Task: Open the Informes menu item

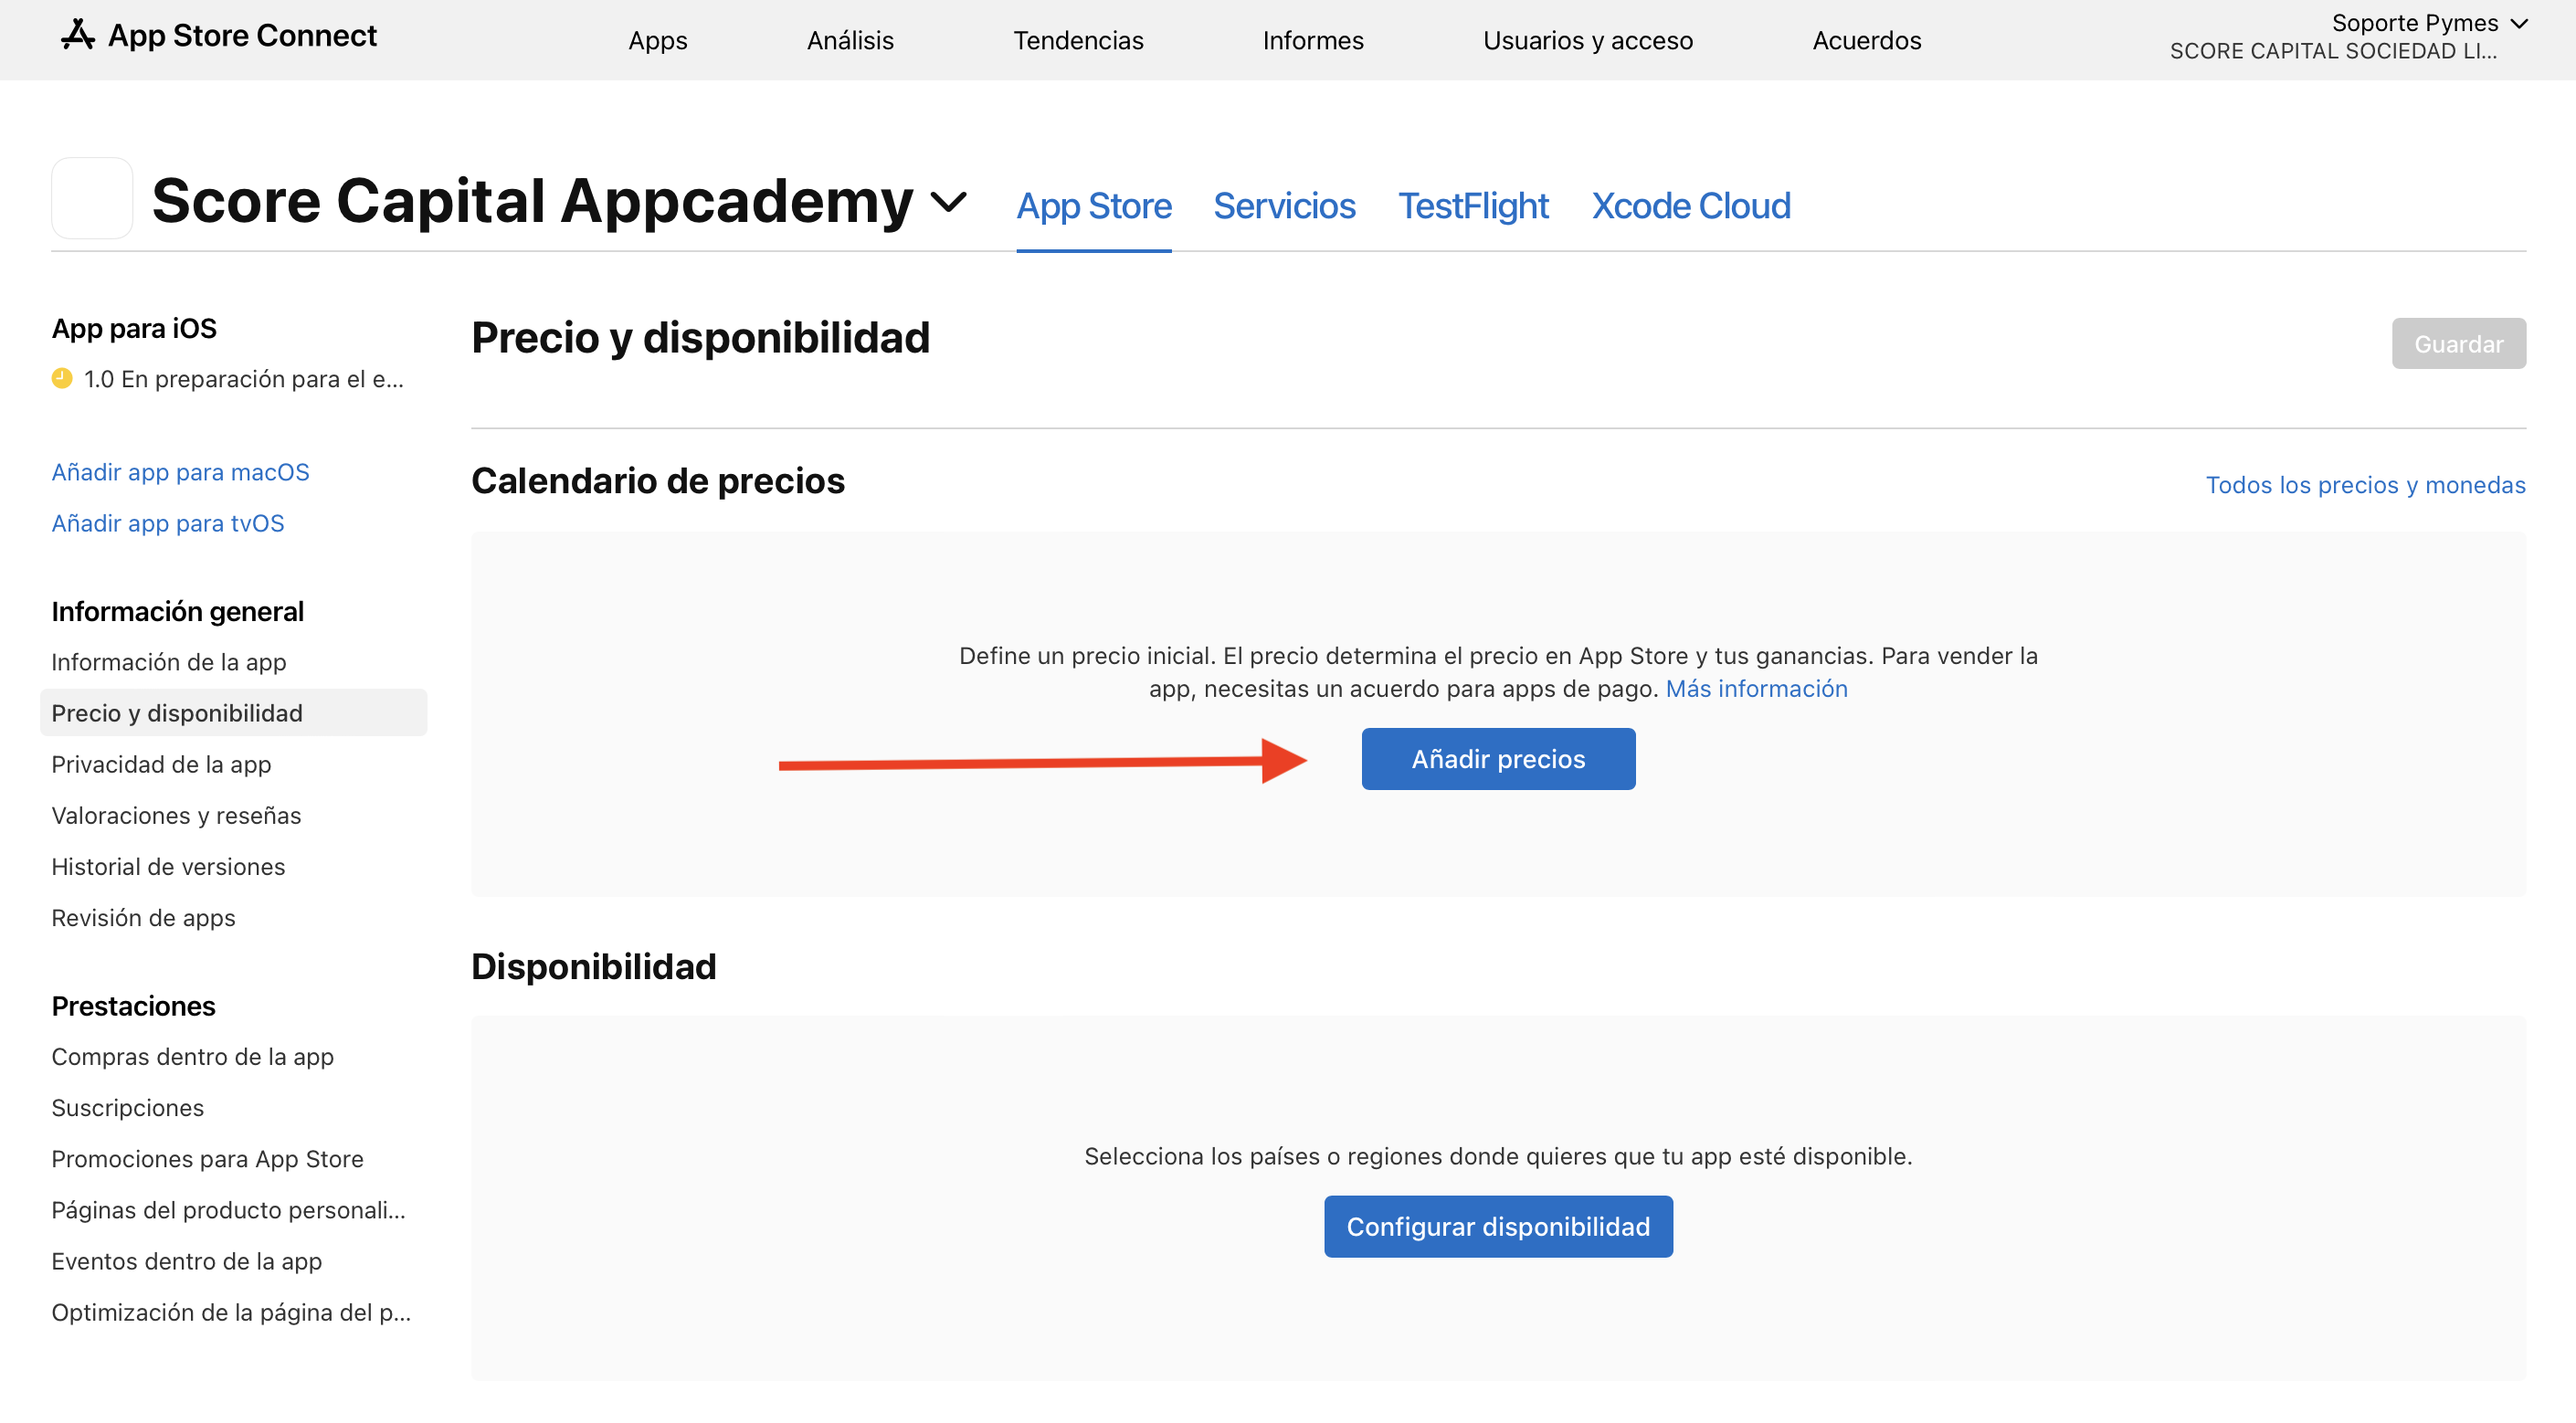Action: 1313,40
